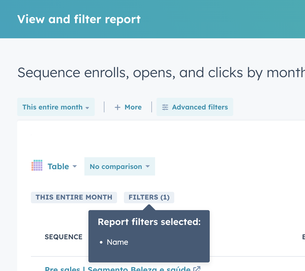Click the chevron next to Table label
Image resolution: width=305 pixels, height=271 pixels.
point(75,166)
